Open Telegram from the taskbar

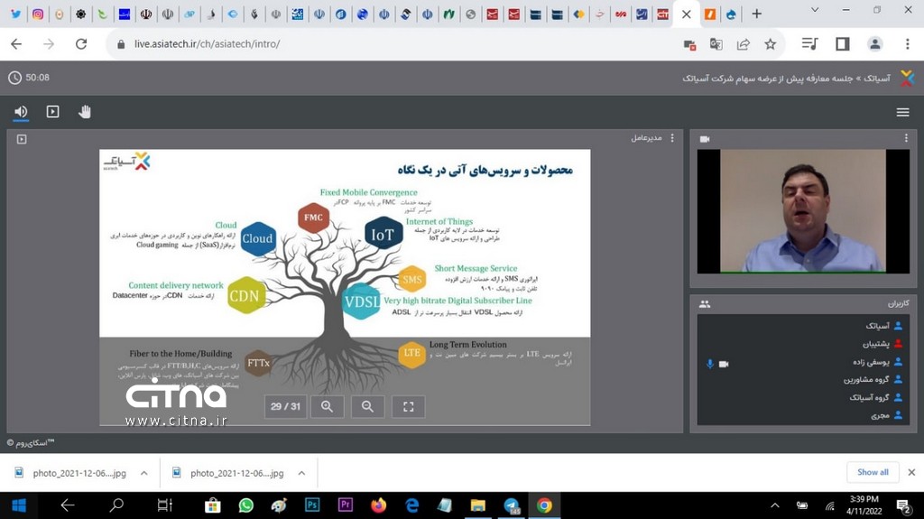pyautogui.click(x=512, y=505)
